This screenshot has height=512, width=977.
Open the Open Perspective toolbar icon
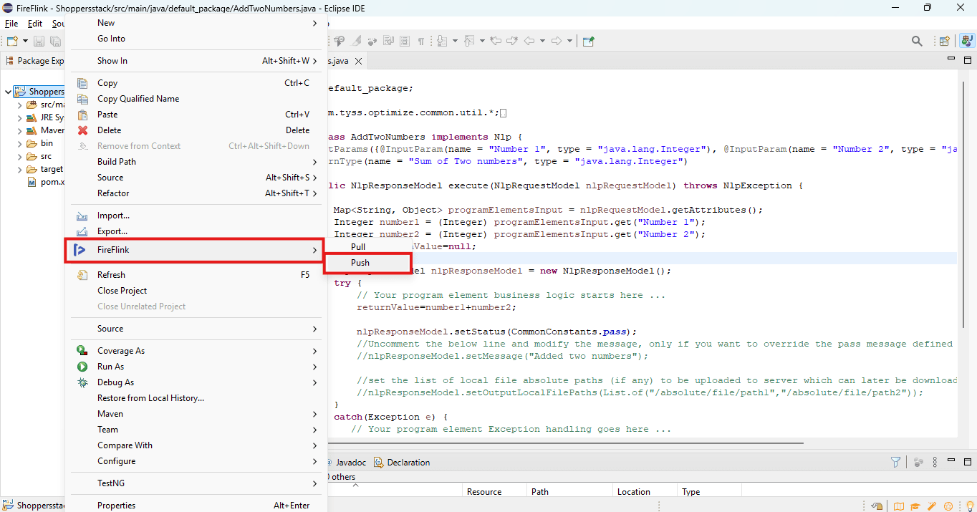coord(944,41)
